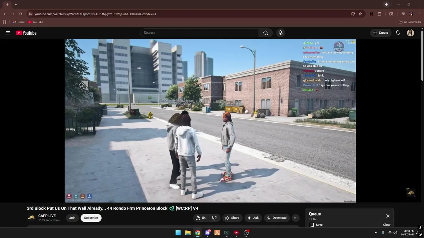Open more actions three-dot menu

tap(295, 218)
